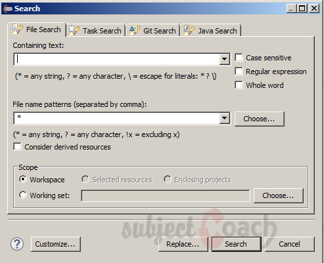Screen dimensions: 324x263
Task: Cancel the Search dialog
Action: coord(290,244)
